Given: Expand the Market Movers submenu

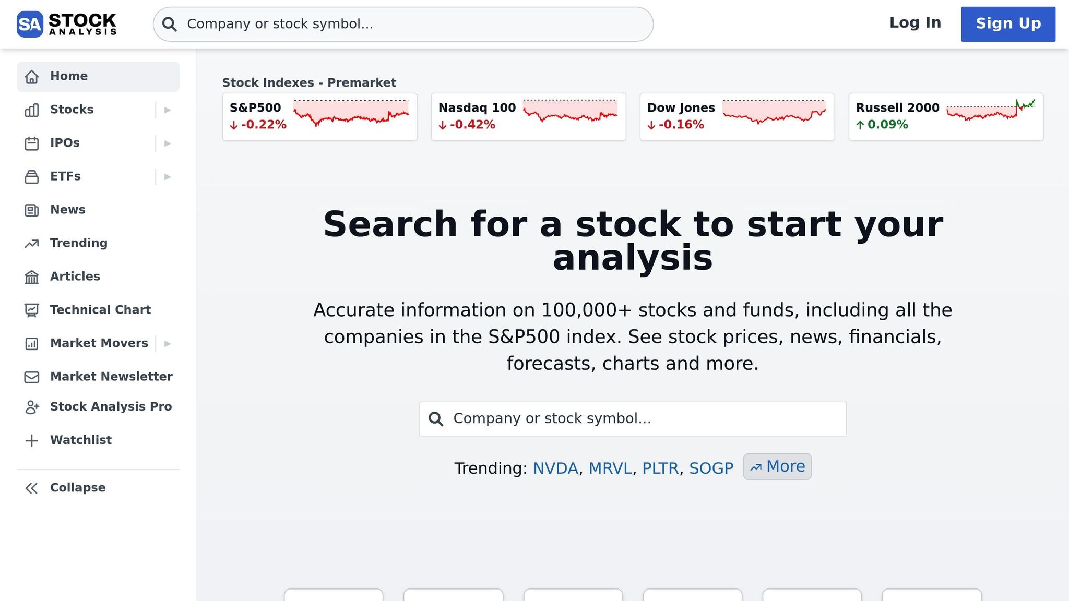Looking at the screenshot, I should click(x=167, y=343).
